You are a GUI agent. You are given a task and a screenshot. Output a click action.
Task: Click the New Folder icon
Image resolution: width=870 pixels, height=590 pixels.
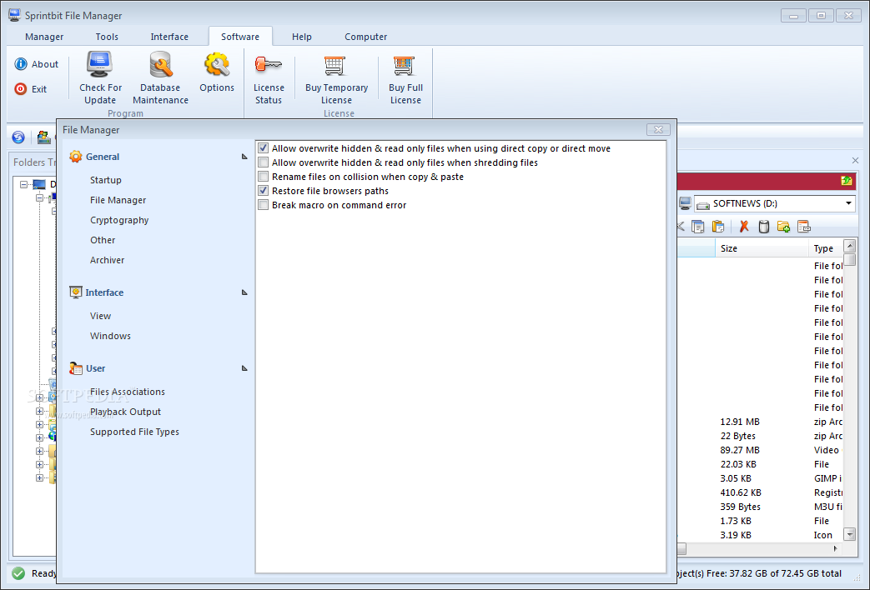click(x=783, y=226)
